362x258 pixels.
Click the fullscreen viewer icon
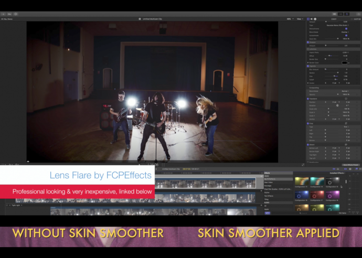click(303, 165)
